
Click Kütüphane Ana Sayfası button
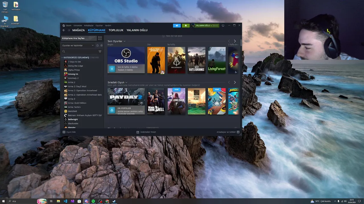pyautogui.click(x=79, y=38)
